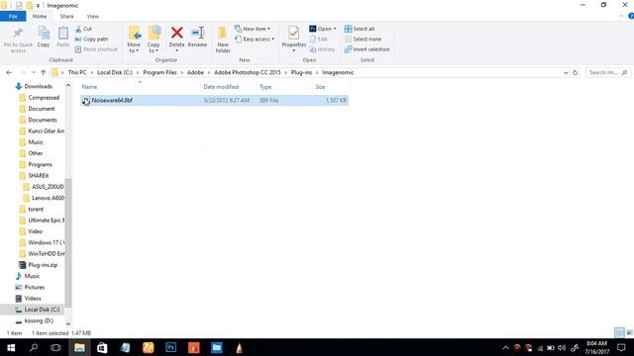Click Plug-ins breadcrumb

[301, 72]
